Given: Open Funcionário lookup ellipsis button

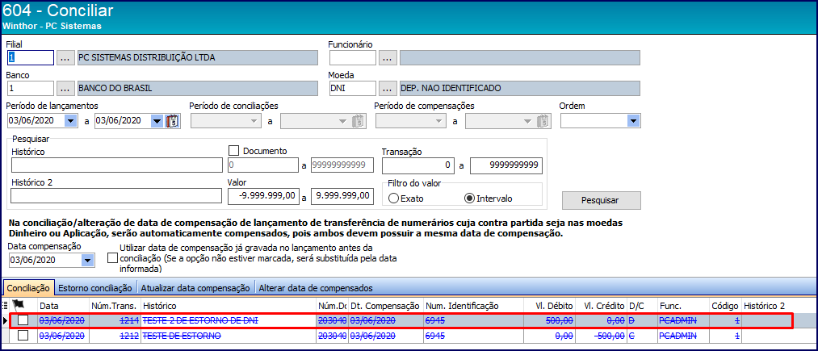Looking at the screenshot, I should [388, 57].
